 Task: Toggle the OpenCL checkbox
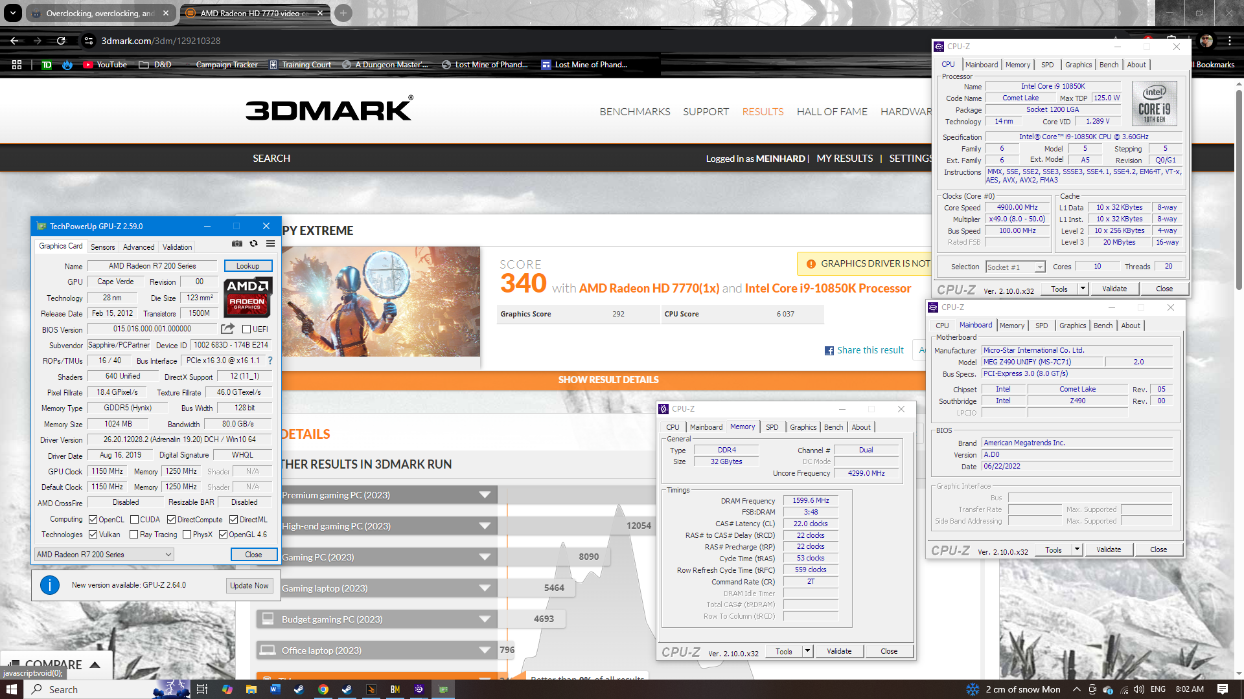[93, 520]
